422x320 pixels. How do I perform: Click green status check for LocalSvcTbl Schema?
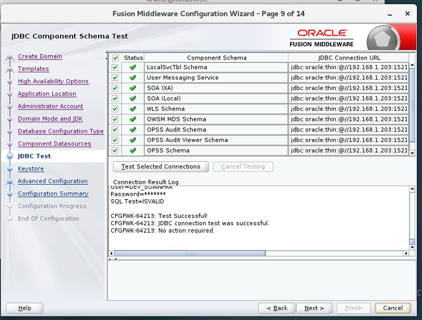pos(133,68)
